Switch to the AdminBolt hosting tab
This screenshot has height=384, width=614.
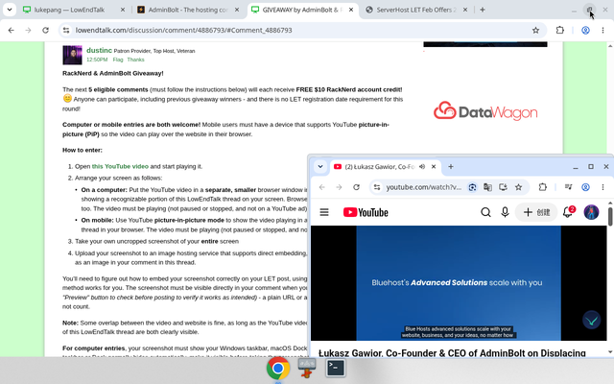tap(188, 10)
